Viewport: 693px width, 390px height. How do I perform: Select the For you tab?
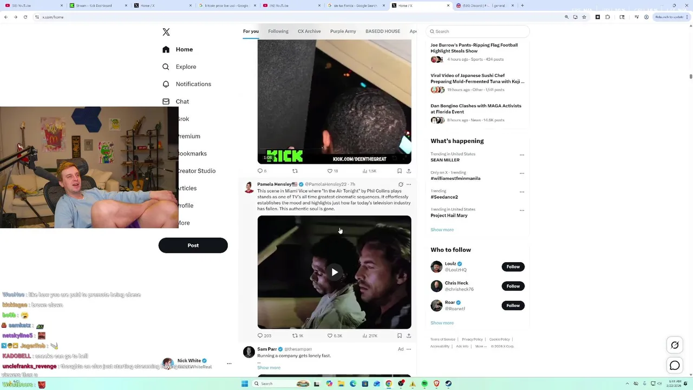pyautogui.click(x=251, y=31)
